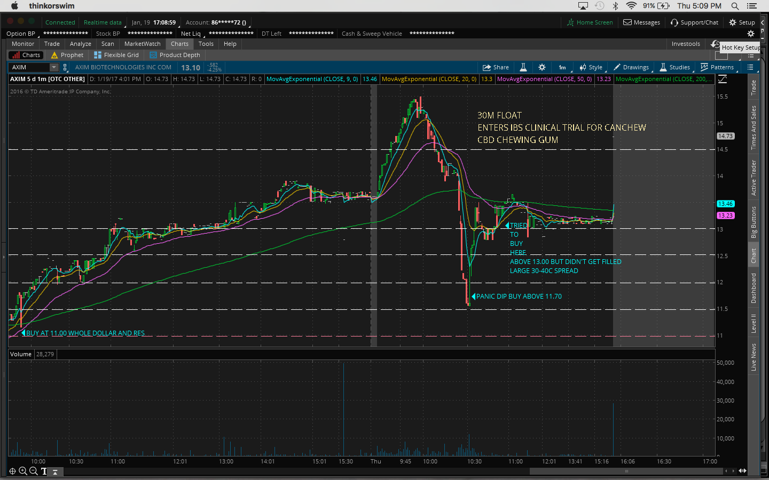Screen dimensions: 769x480
Task: Zoom in on the chart
Action: pyautogui.click(x=23, y=471)
